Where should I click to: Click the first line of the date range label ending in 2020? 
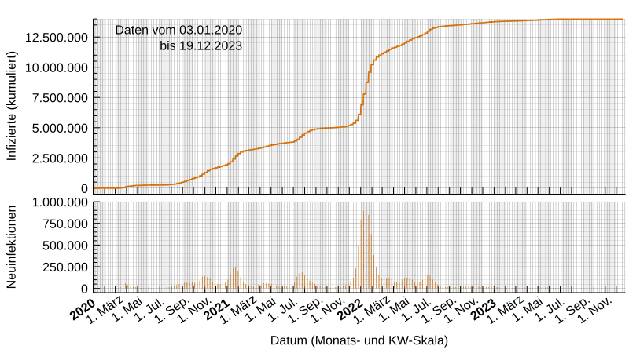click(179, 31)
